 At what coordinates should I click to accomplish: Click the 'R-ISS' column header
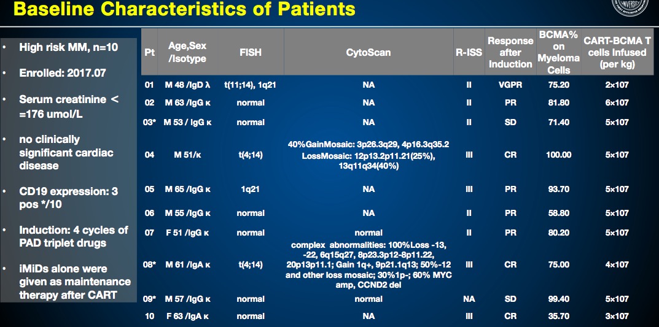coord(469,53)
